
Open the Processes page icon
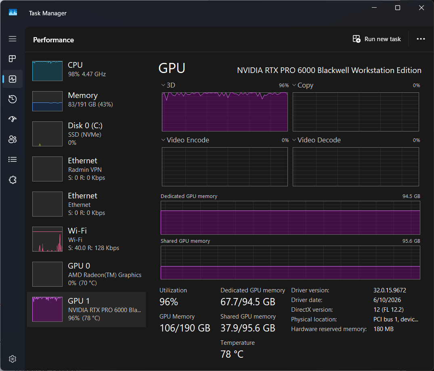pyautogui.click(x=13, y=58)
